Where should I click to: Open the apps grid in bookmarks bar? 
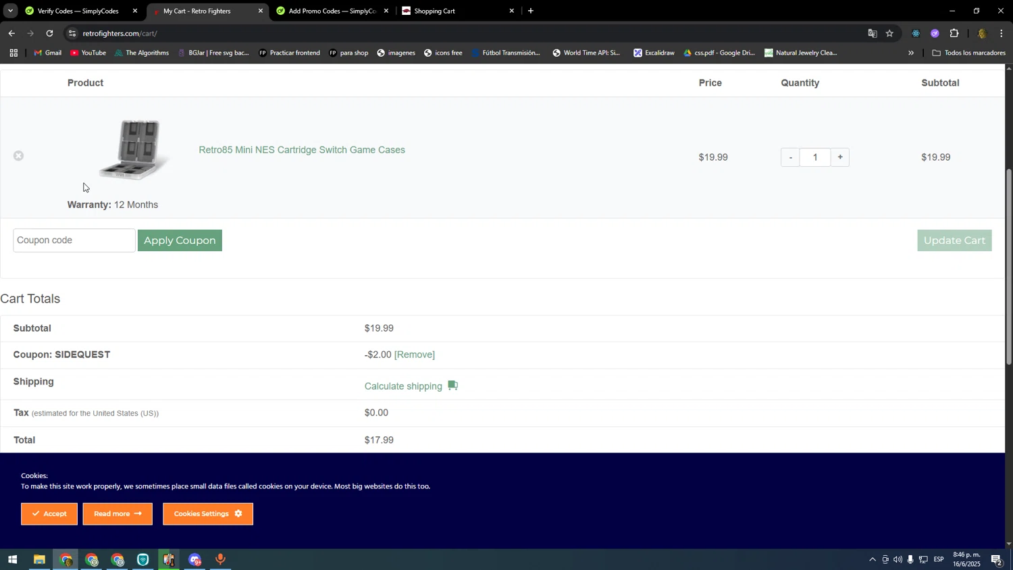click(13, 53)
